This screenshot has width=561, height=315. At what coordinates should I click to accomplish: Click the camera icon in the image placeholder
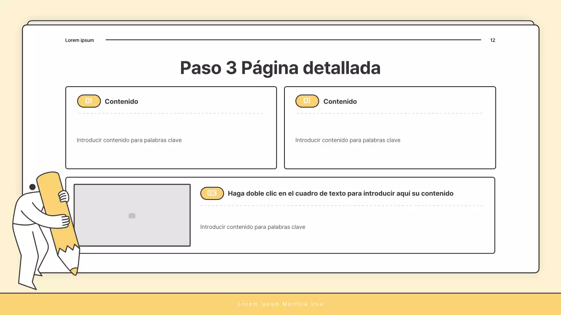(132, 215)
